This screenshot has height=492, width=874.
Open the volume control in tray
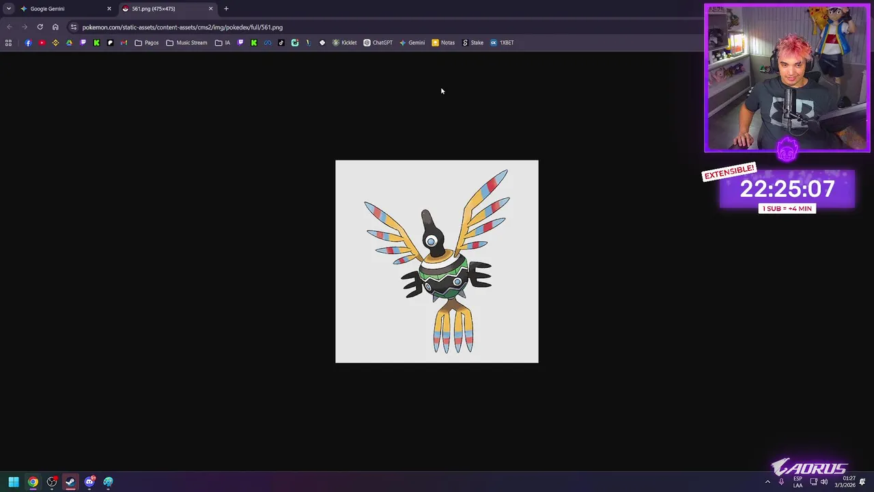coord(824,482)
